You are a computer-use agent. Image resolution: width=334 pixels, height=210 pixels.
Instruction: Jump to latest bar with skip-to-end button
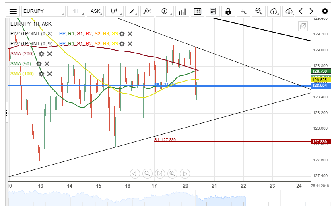point(160,173)
